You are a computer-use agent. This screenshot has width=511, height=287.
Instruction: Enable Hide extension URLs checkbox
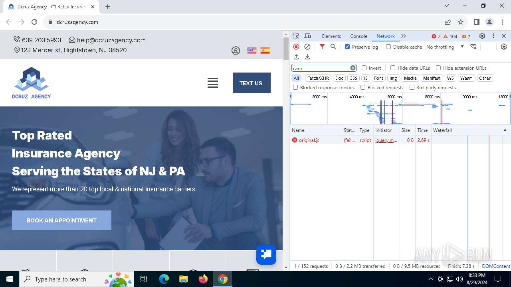point(438,68)
